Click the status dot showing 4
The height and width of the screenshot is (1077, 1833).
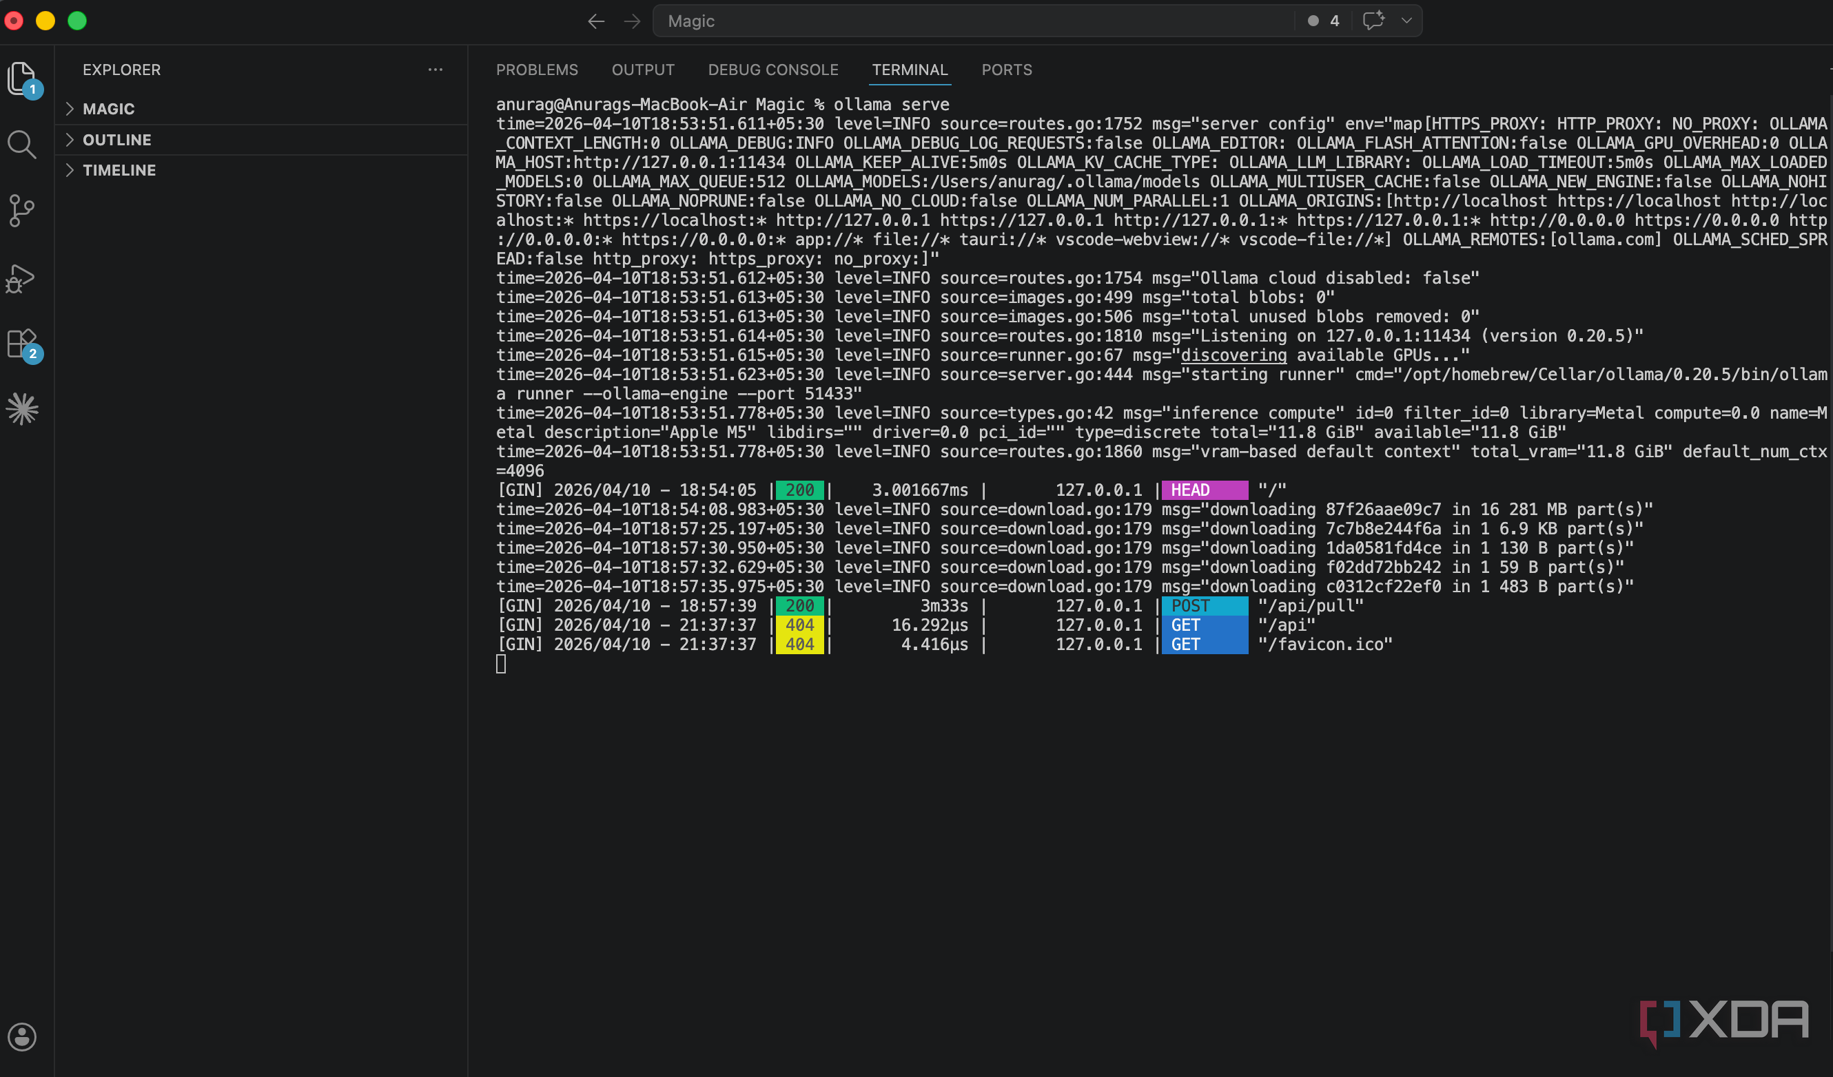point(1323,21)
